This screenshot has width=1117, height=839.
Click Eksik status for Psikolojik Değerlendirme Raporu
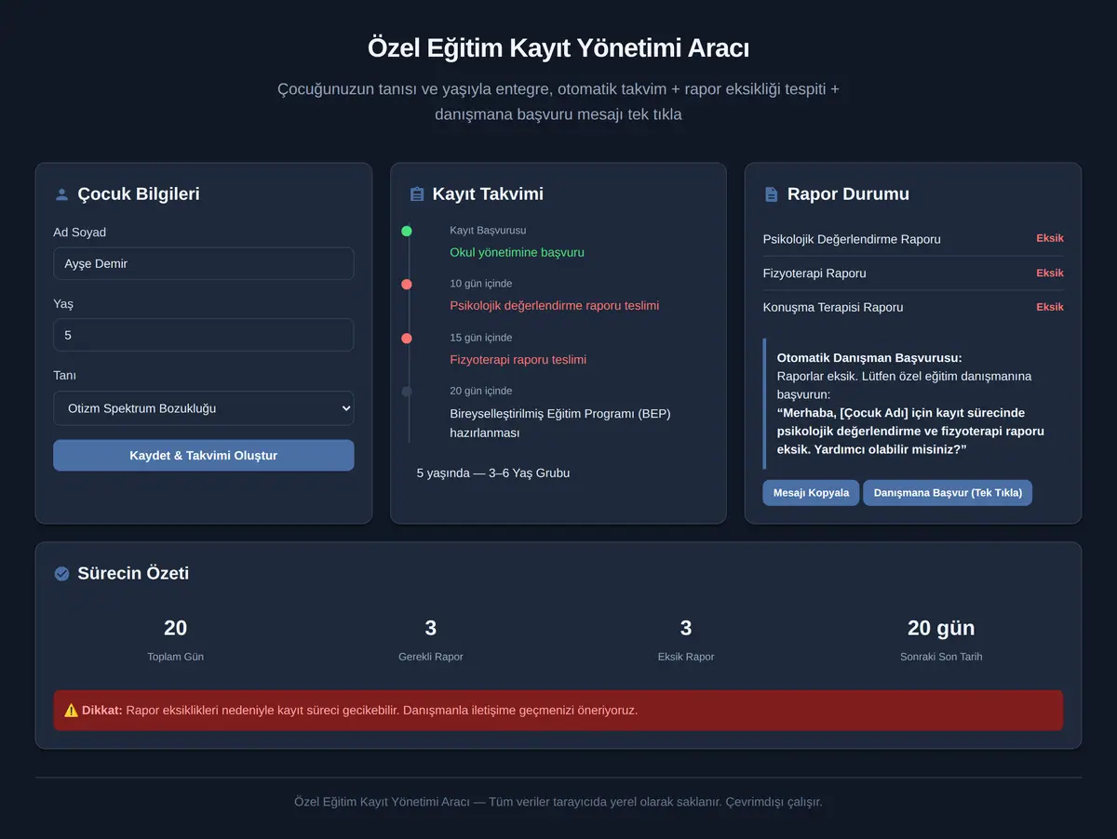[x=1050, y=238]
